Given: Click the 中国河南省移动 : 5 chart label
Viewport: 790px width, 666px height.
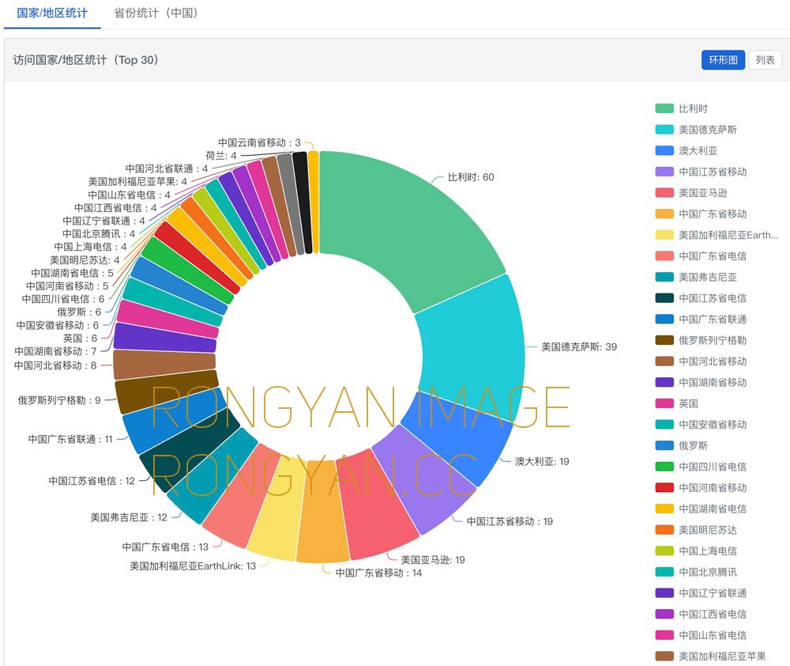Looking at the screenshot, I should coord(67,286).
